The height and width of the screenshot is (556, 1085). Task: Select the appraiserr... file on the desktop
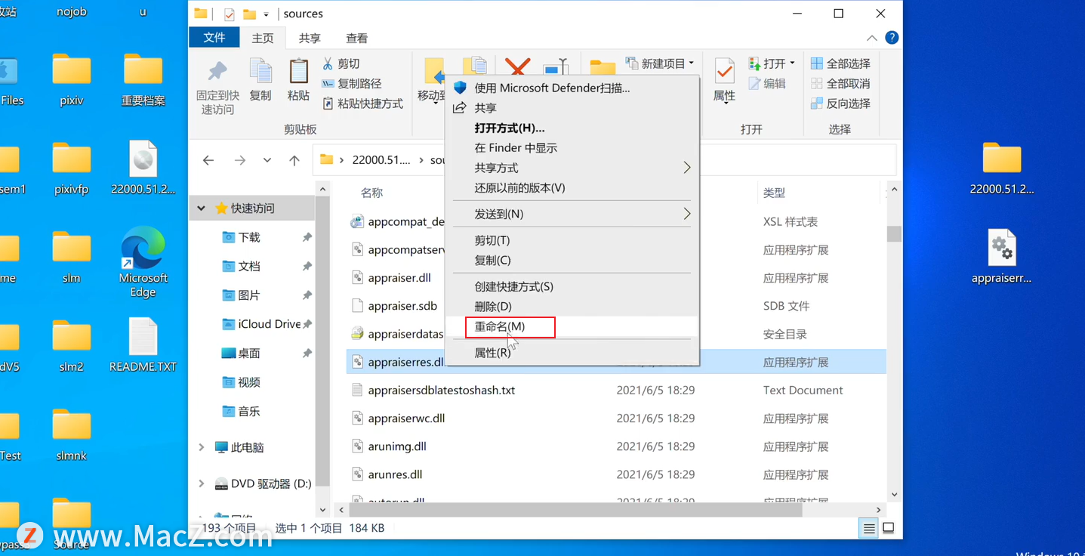click(x=1001, y=257)
